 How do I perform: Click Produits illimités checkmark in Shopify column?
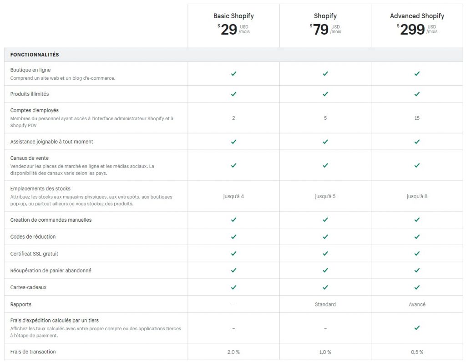(x=325, y=94)
